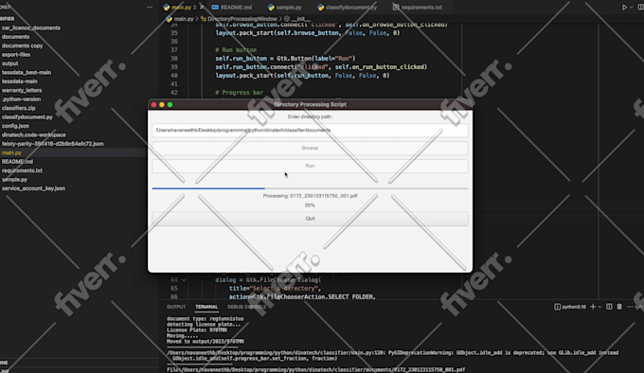Close the main.py editor tab
644x373 pixels.
[x=202, y=7]
